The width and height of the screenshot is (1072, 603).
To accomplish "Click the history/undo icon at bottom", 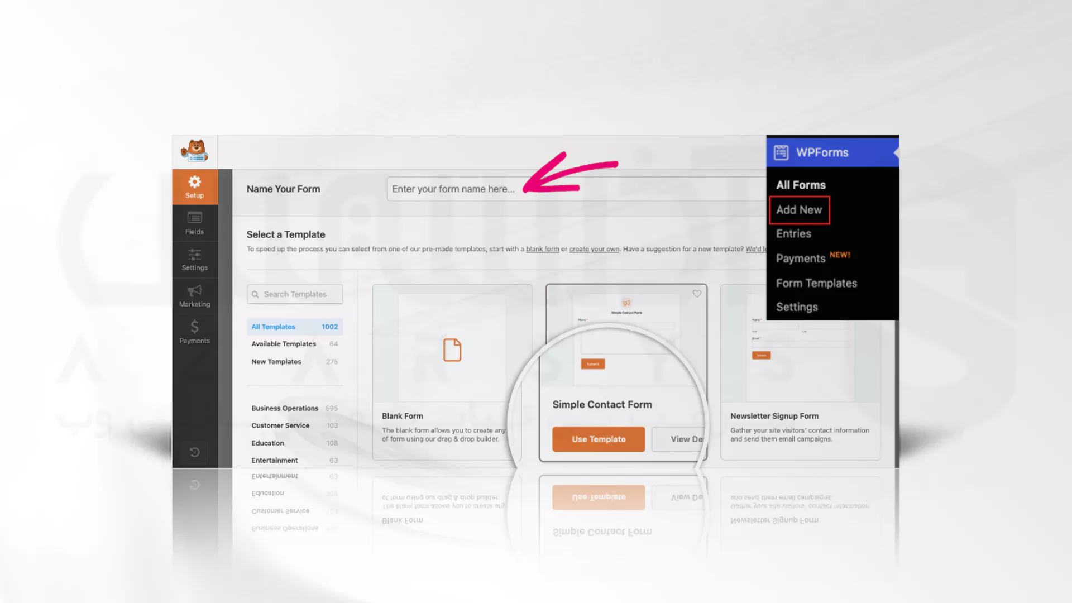I will point(194,452).
